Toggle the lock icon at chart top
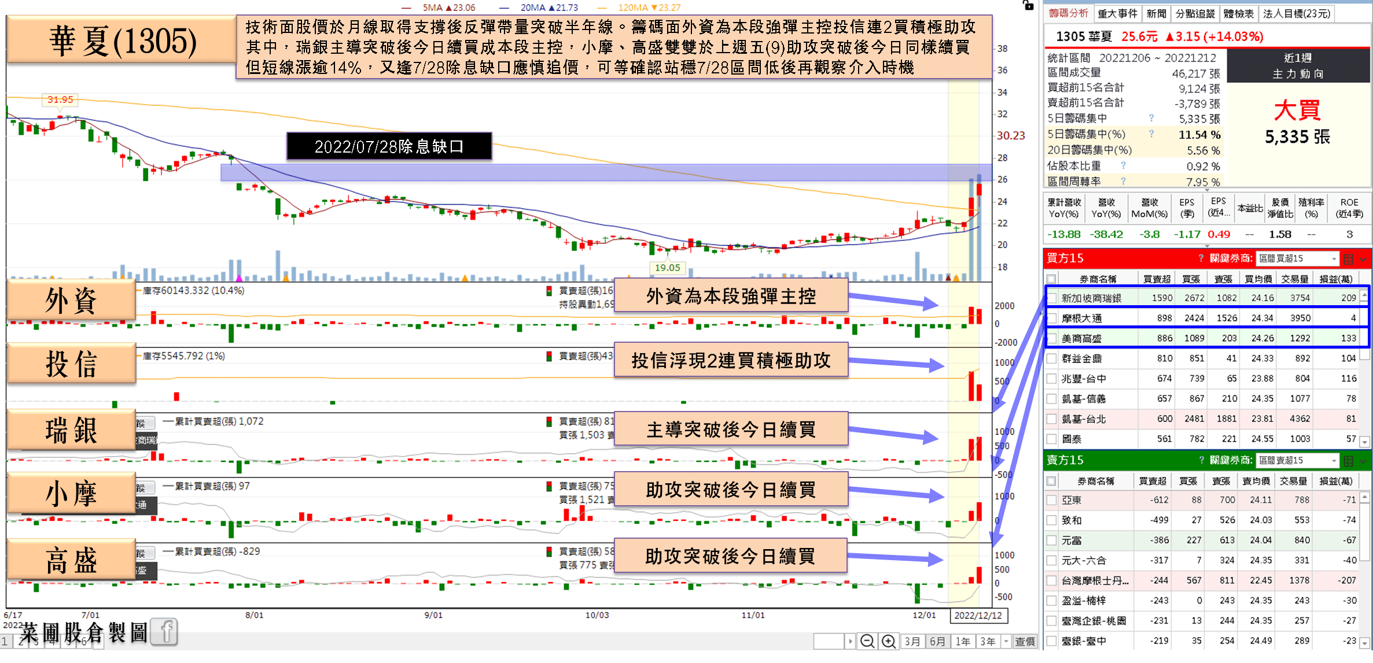 [x=1028, y=5]
